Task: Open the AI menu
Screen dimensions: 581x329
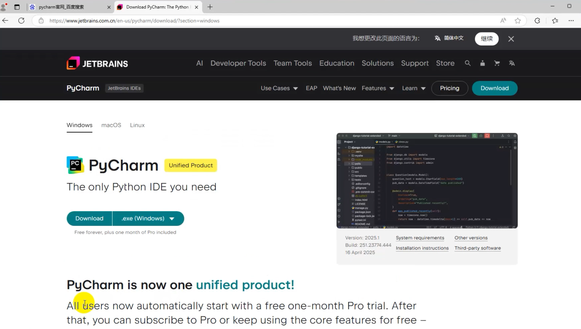Action: [200, 63]
